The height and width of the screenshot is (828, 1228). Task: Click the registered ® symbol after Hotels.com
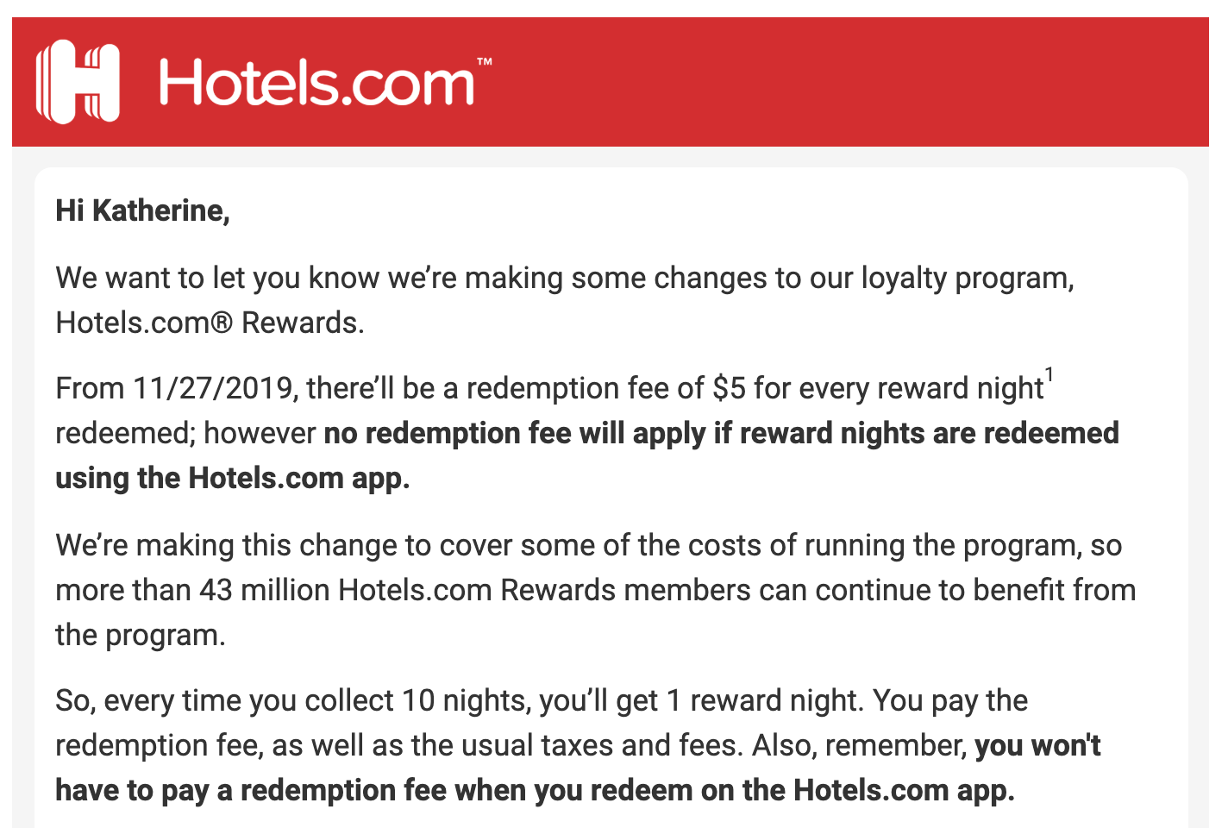click(222, 323)
